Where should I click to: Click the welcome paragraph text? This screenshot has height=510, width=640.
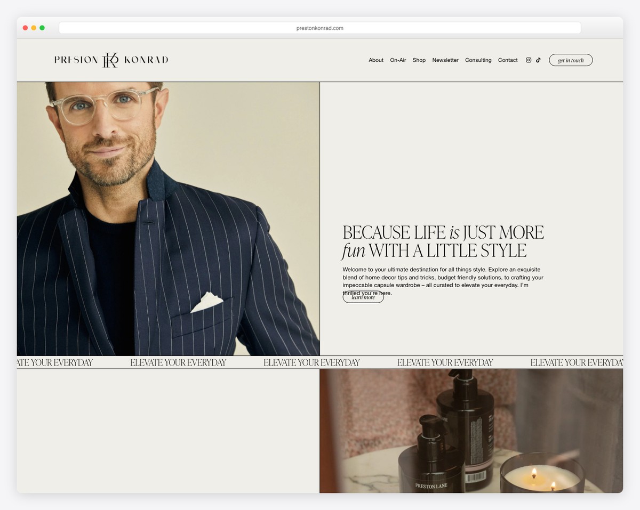443,277
